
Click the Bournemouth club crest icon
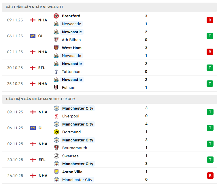pos(56,148)
